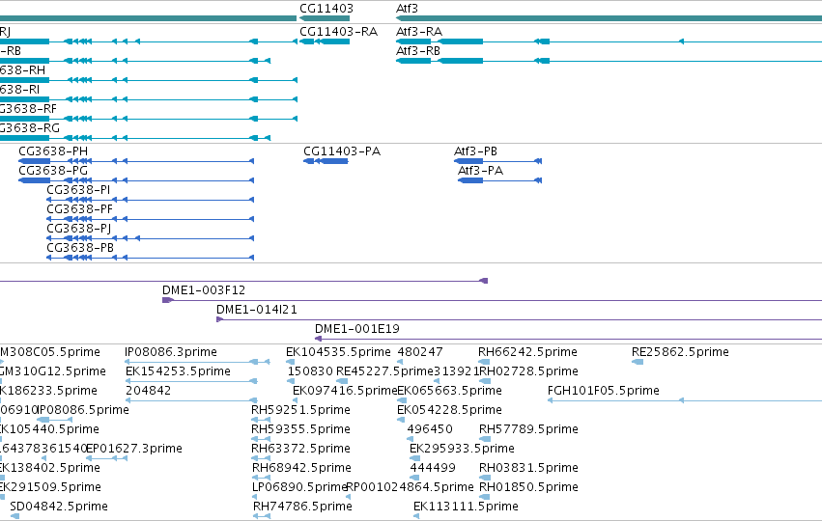
Task: Select the CG3638-PG protein feature
Action: [136, 180]
